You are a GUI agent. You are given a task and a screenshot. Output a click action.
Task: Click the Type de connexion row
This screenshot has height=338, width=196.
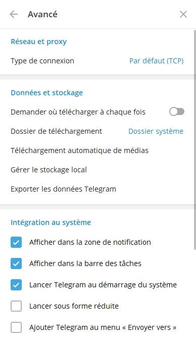(x=97, y=61)
